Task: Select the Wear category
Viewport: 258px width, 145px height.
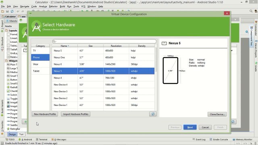Action: 40,64
